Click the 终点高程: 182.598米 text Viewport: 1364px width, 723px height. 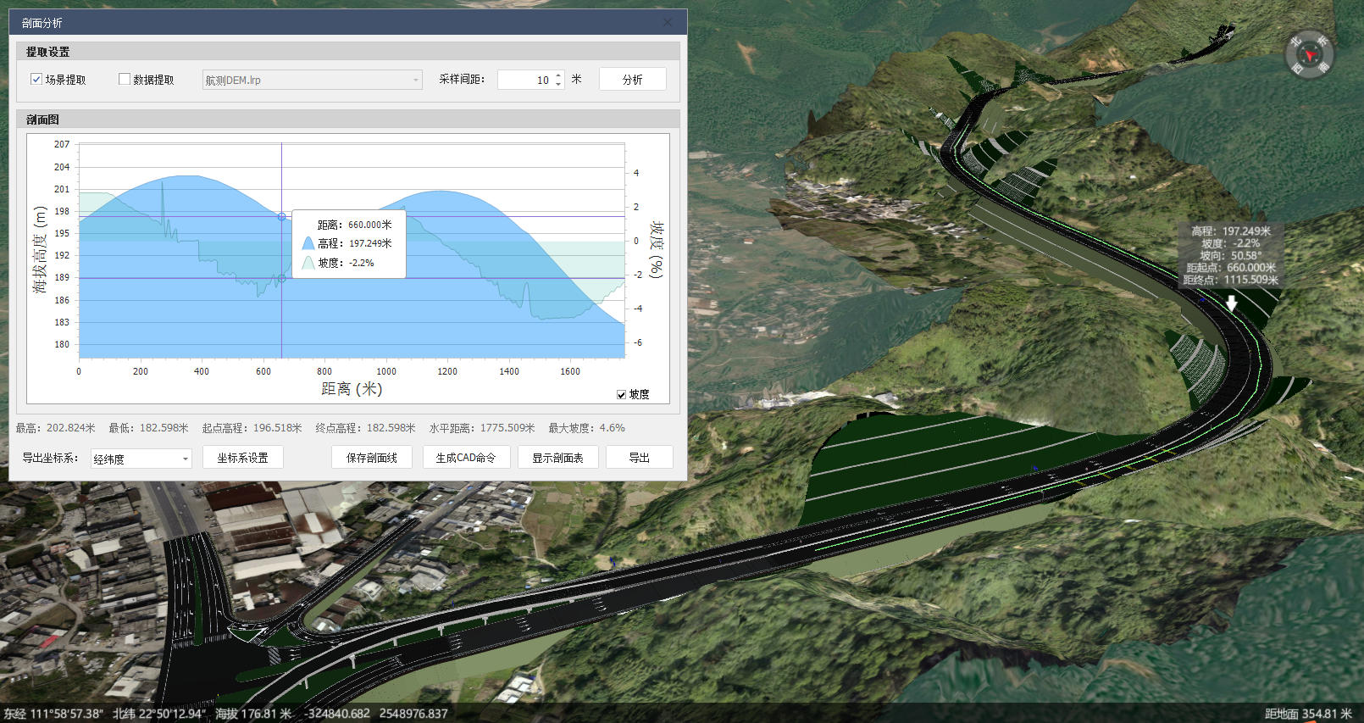(365, 428)
